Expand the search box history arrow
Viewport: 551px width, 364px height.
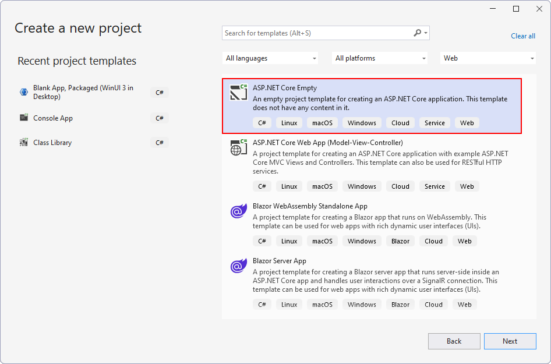(x=425, y=33)
